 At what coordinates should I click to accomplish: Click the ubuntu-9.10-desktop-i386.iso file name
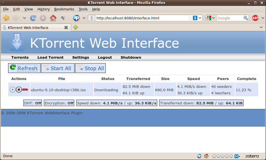tap(58, 90)
